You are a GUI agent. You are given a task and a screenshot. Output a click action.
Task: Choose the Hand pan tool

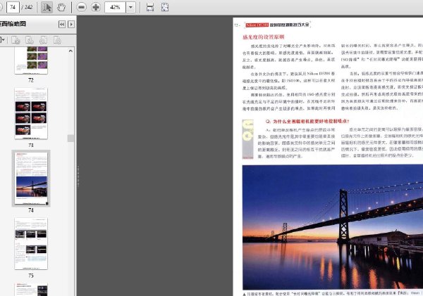61,7
